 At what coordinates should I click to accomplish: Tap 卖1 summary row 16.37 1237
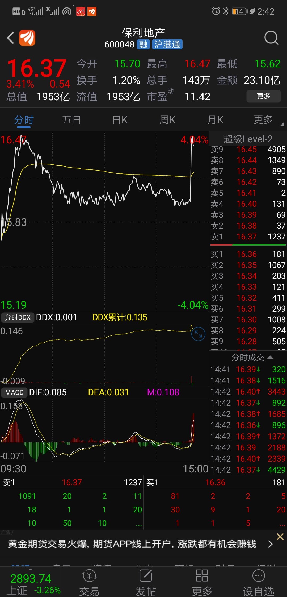click(72, 482)
